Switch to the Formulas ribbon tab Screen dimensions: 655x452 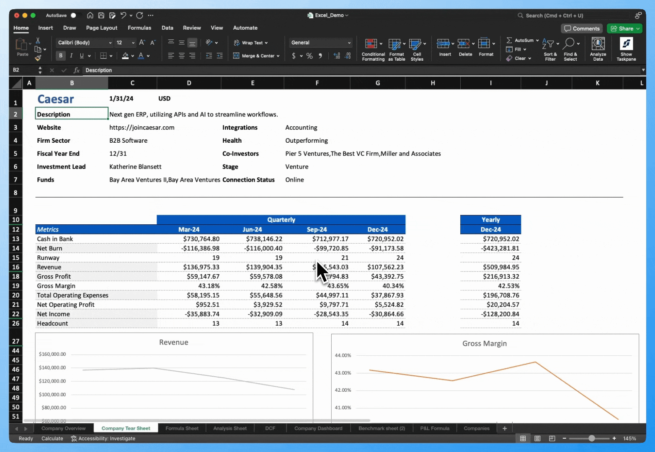click(x=139, y=28)
